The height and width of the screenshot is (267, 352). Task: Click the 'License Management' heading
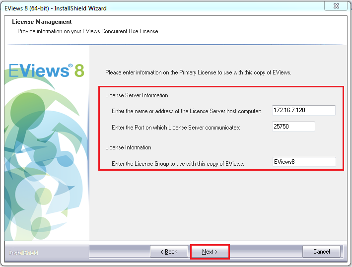(x=42, y=22)
